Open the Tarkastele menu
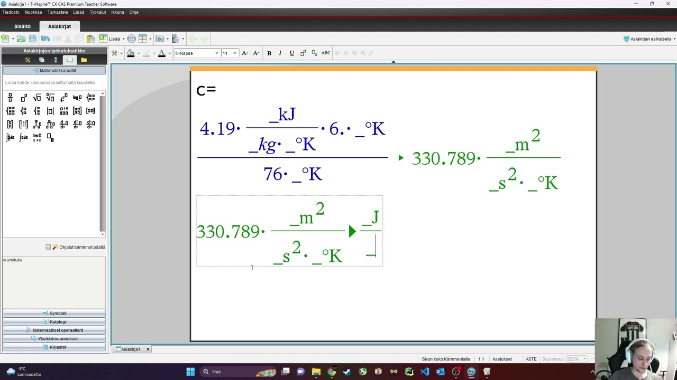 point(58,12)
